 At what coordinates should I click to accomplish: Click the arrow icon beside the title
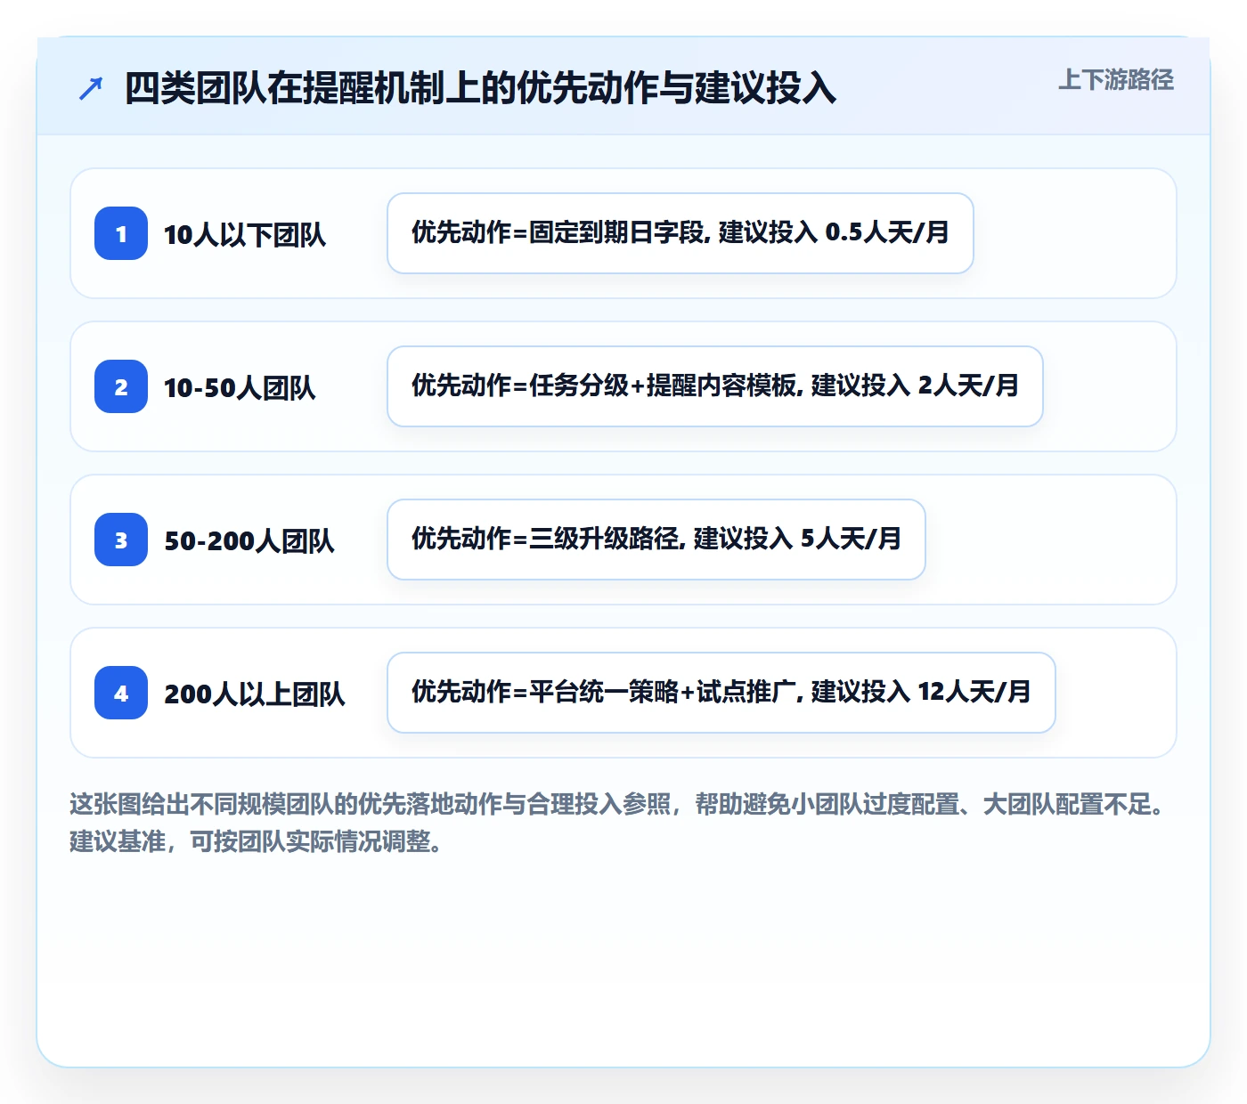click(x=91, y=88)
